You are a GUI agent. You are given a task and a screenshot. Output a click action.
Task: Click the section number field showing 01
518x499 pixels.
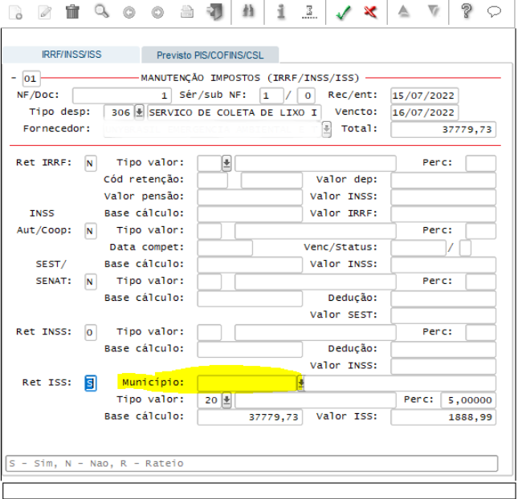(x=31, y=79)
